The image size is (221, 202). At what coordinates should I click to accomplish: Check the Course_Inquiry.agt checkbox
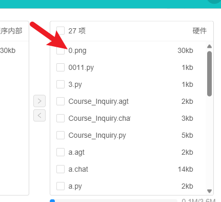pyautogui.click(x=61, y=101)
